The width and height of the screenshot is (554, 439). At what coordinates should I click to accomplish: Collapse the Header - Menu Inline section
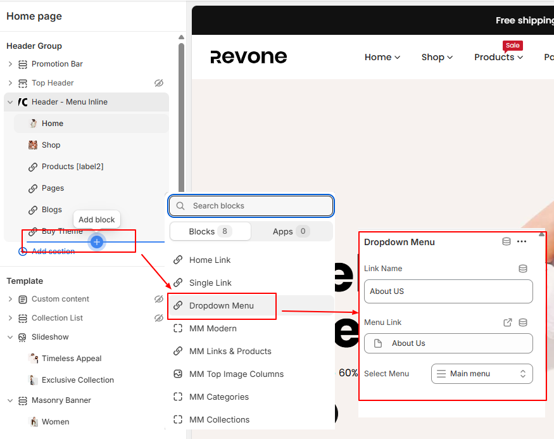point(10,102)
